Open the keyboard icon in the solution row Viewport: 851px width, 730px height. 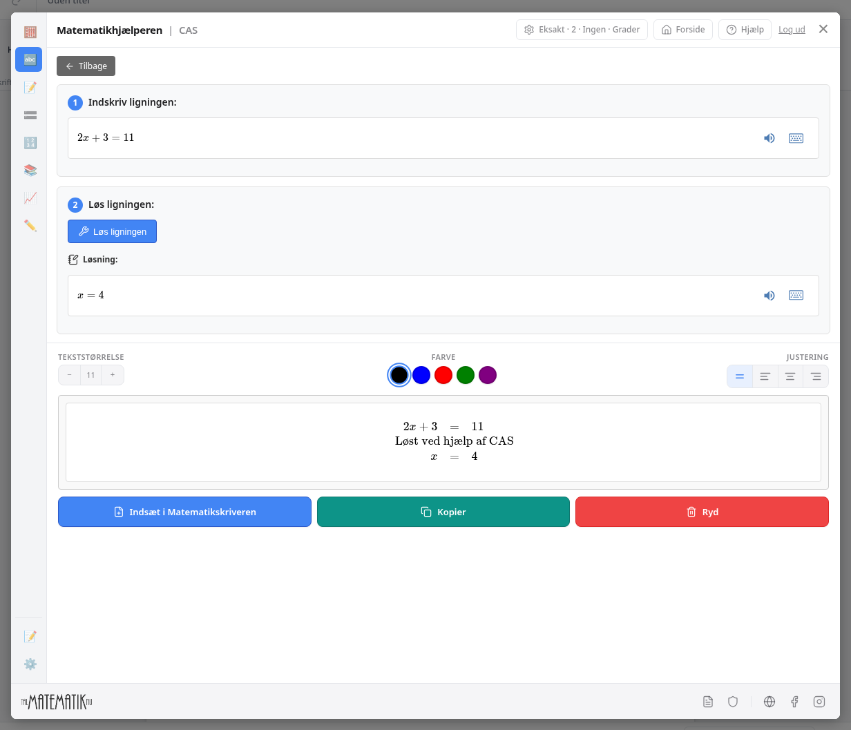click(x=796, y=296)
